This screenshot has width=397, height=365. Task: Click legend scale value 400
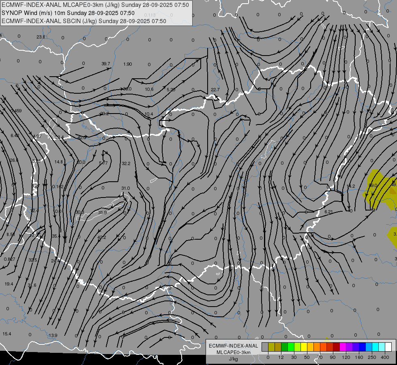coord(385,357)
